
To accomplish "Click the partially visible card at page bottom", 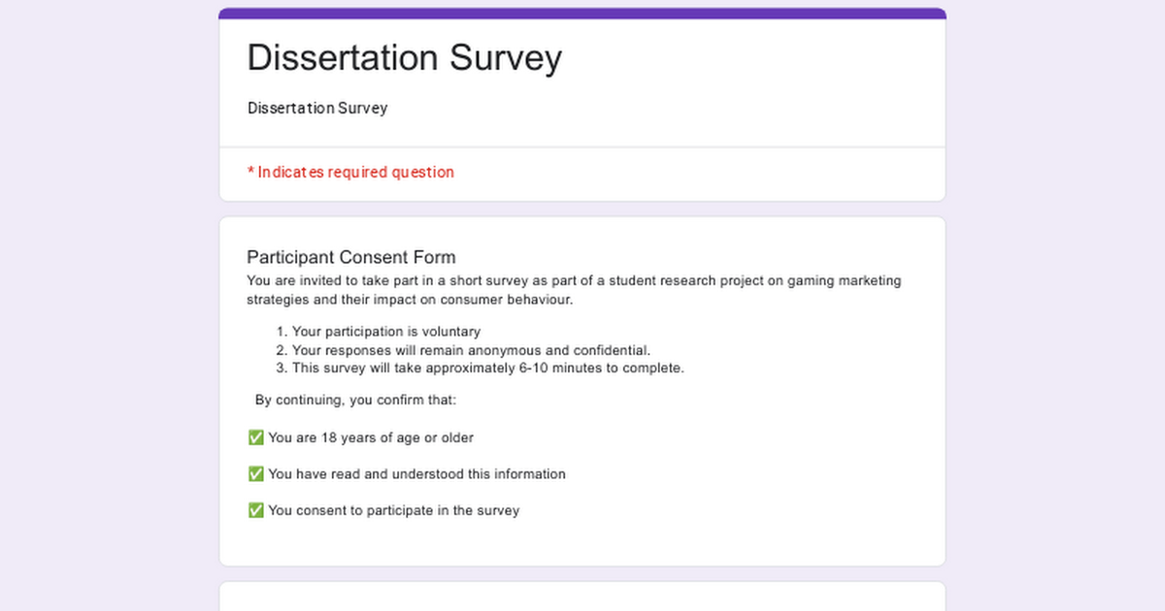I will tap(582, 597).
